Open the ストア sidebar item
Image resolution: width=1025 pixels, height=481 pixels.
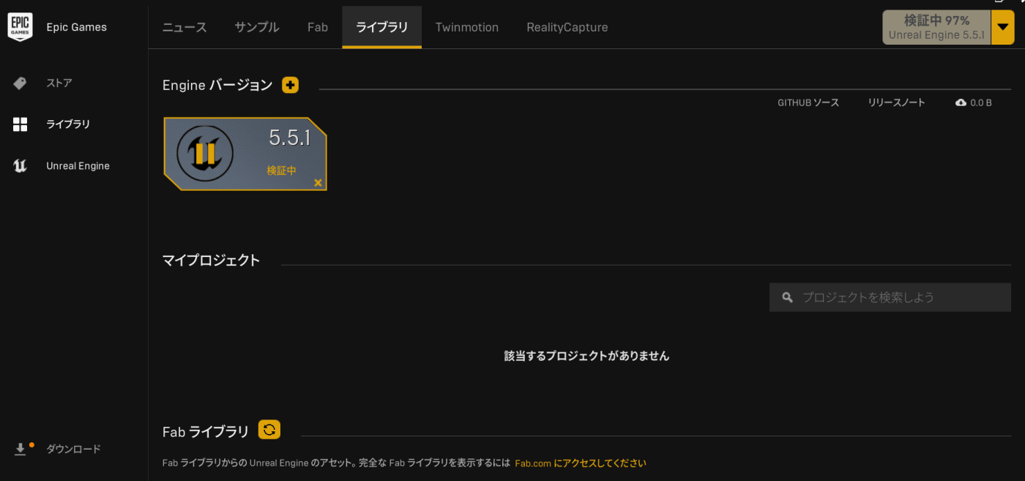pyautogui.click(x=59, y=83)
